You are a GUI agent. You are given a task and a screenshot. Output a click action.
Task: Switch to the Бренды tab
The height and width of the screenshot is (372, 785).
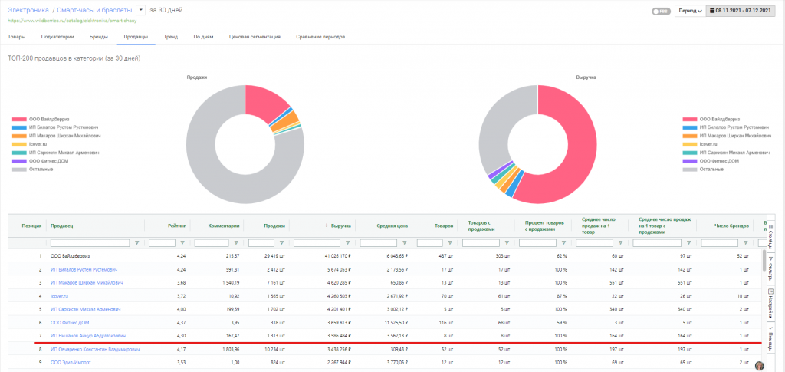click(98, 36)
